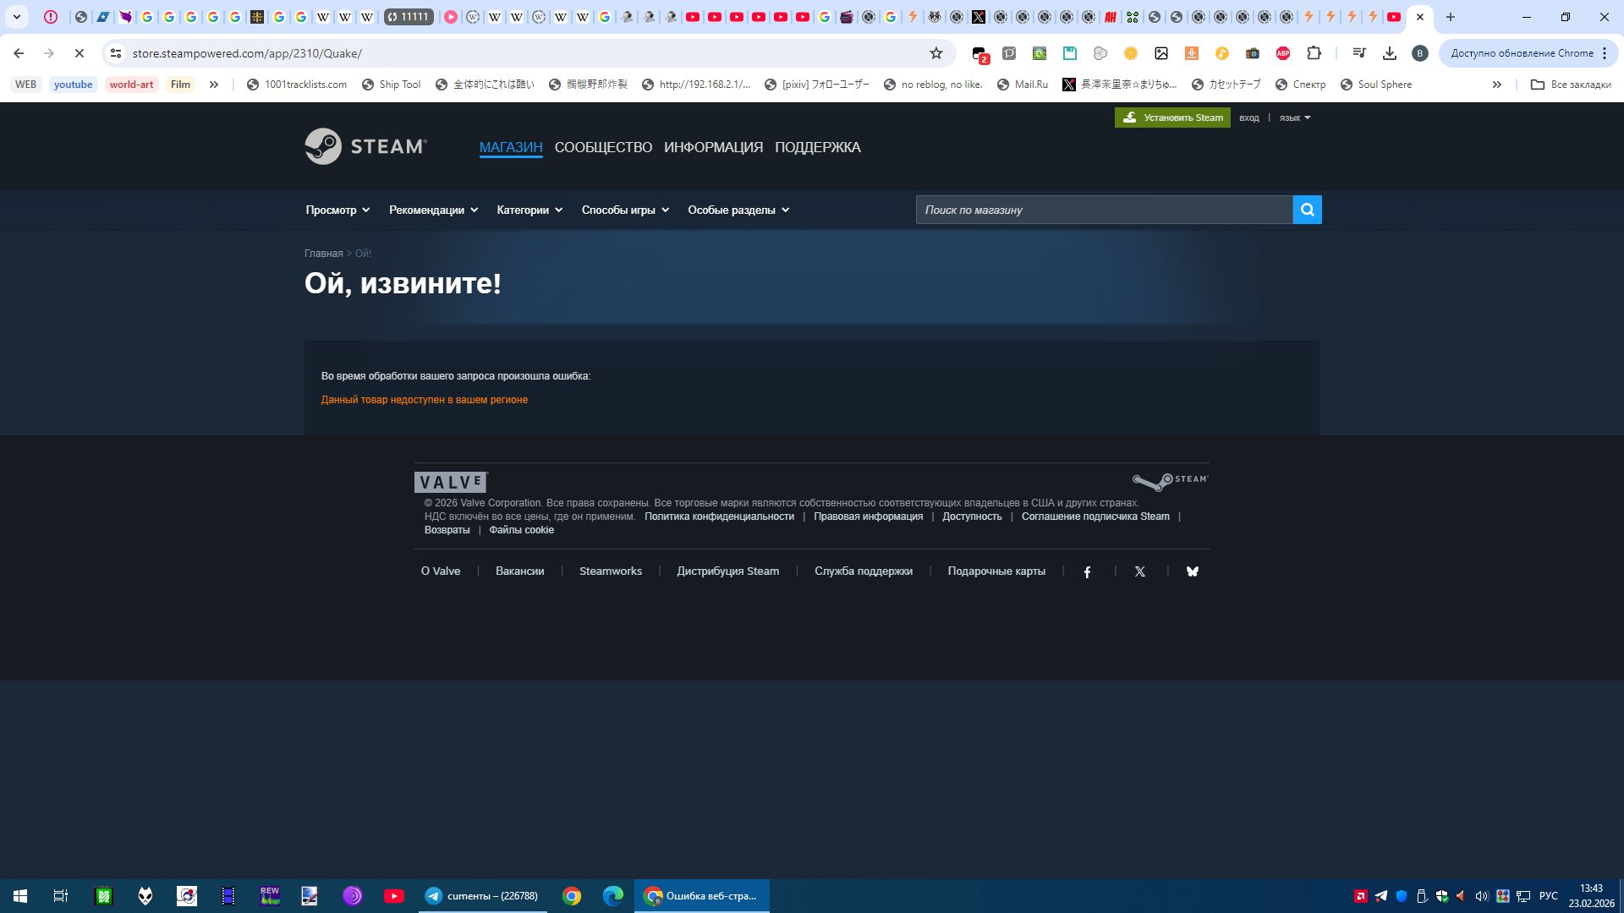Open the Все закладки bookmarks folder
1624x913 pixels.
tap(1572, 85)
